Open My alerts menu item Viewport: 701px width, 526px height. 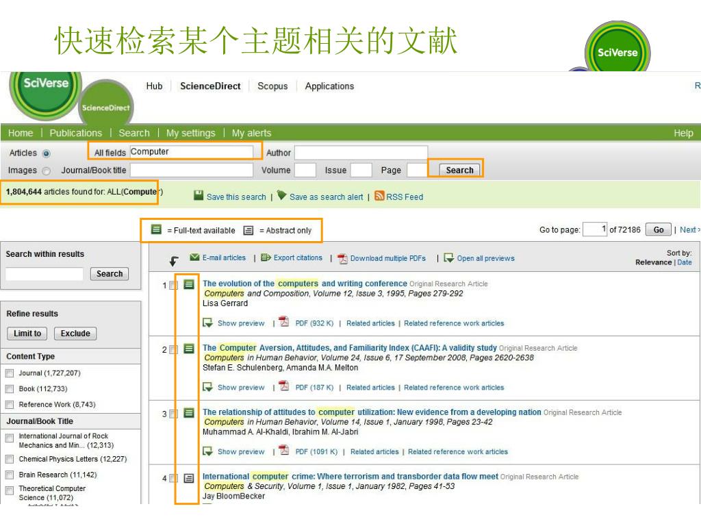tap(251, 133)
